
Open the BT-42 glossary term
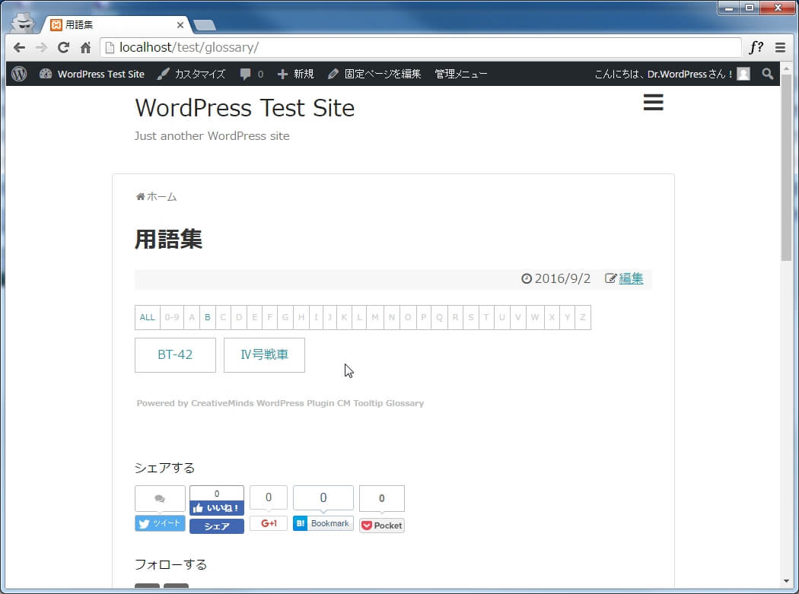(x=175, y=354)
